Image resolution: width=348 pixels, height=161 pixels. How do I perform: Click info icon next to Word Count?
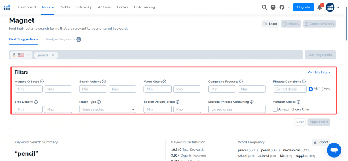click(164, 82)
